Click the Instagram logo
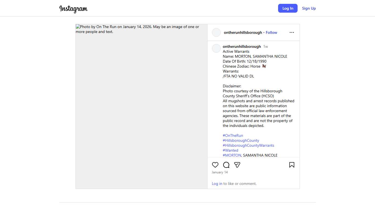The width and height of the screenshot is (375, 211). coord(73,9)
